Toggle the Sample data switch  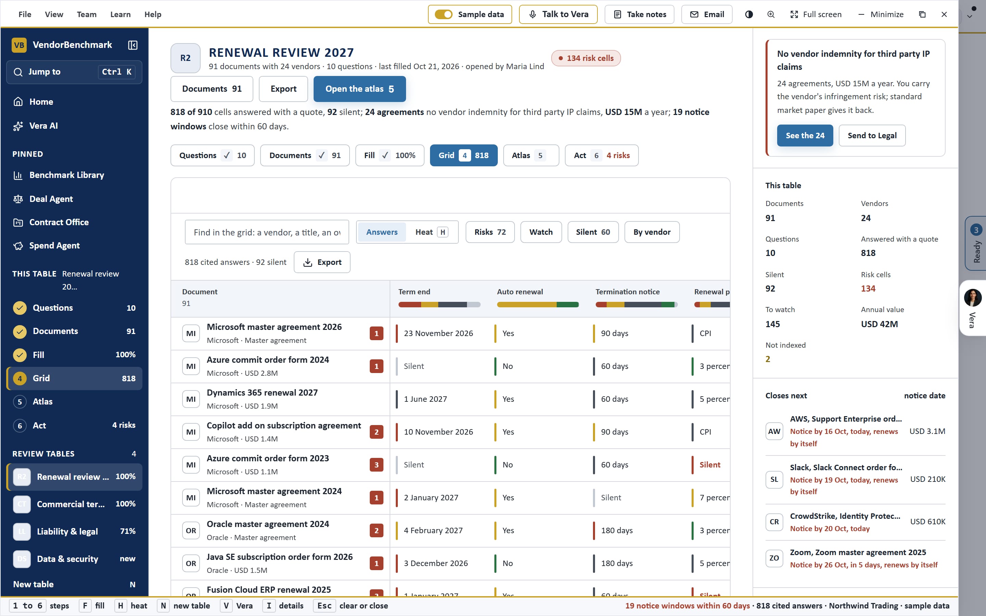point(443,14)
